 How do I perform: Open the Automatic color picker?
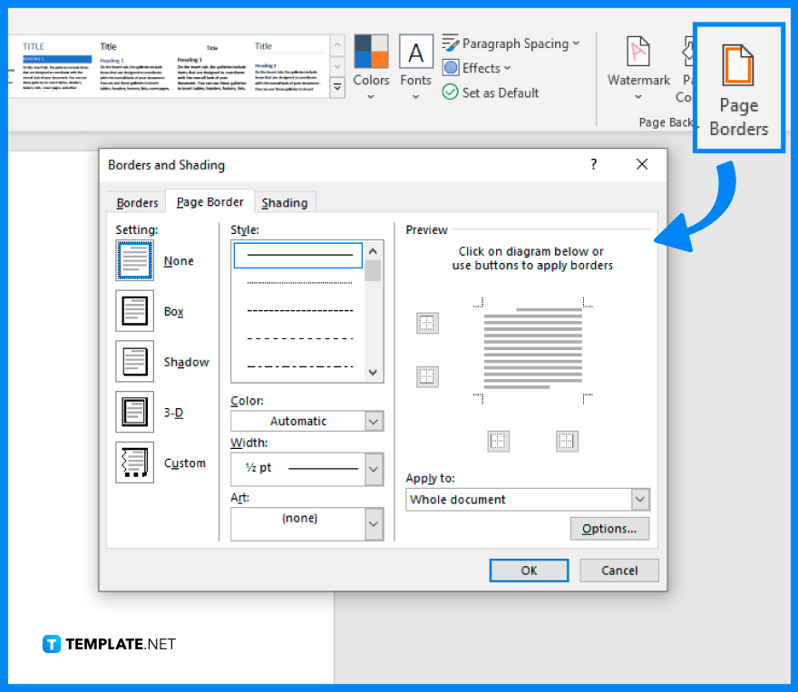coord(373,421)
